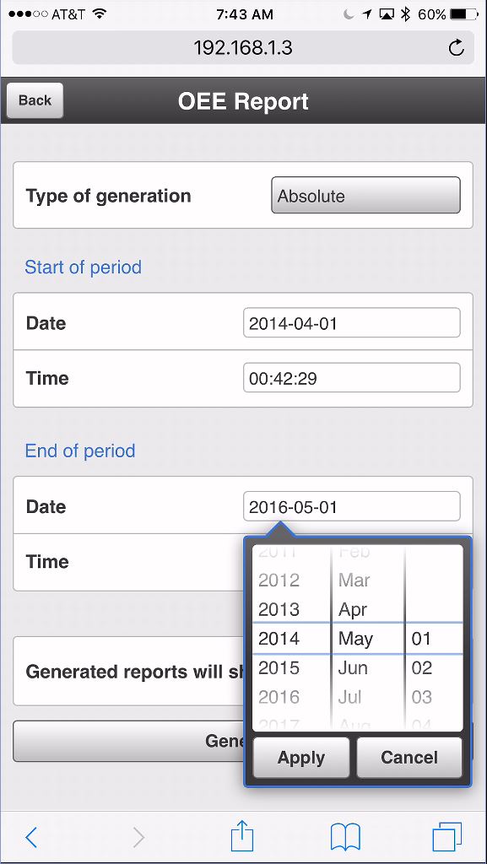The height and width of the screenshot is (864, 487).
Task: Select Apr in the month wheel
Action: pyautogui.click(x=353, y=610)
